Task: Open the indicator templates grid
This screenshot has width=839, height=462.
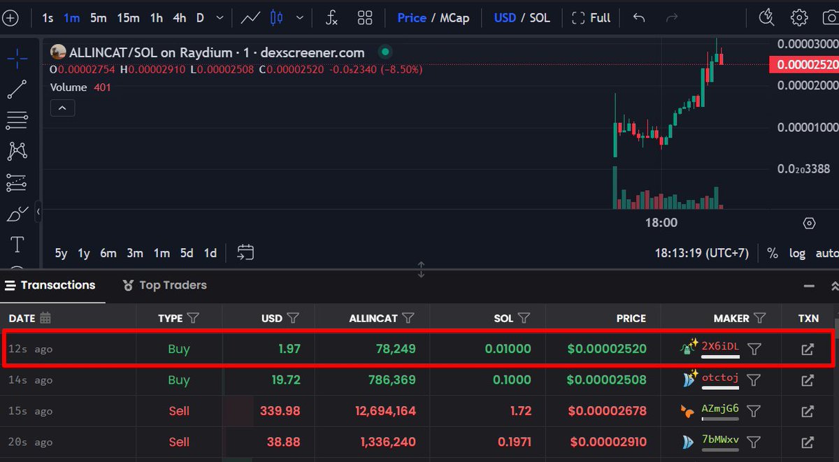Action: click(x=365, y=18)
